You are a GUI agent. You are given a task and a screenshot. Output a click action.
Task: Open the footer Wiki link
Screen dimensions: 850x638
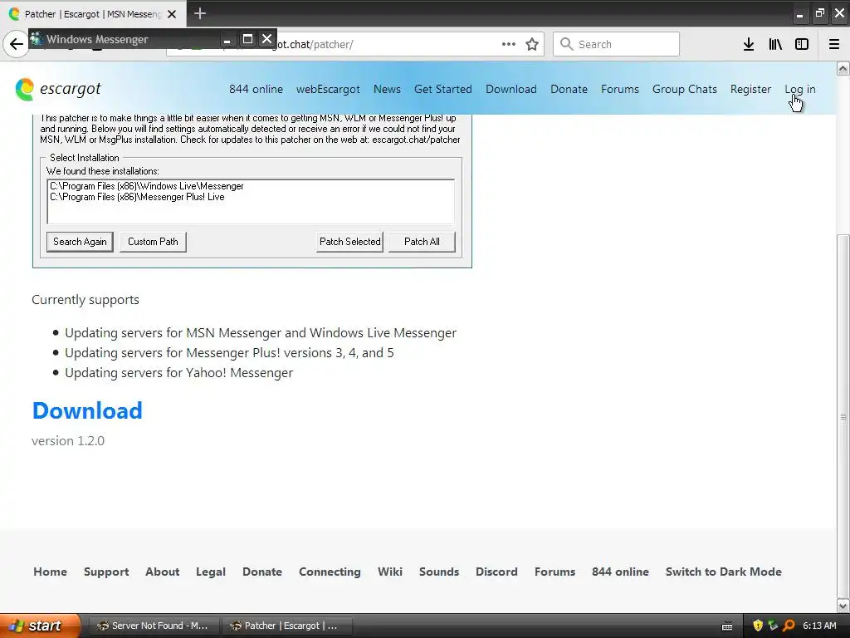click(x=390, y=572)
